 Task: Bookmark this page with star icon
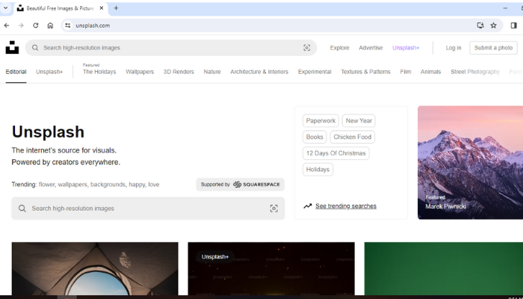[494, 25]
